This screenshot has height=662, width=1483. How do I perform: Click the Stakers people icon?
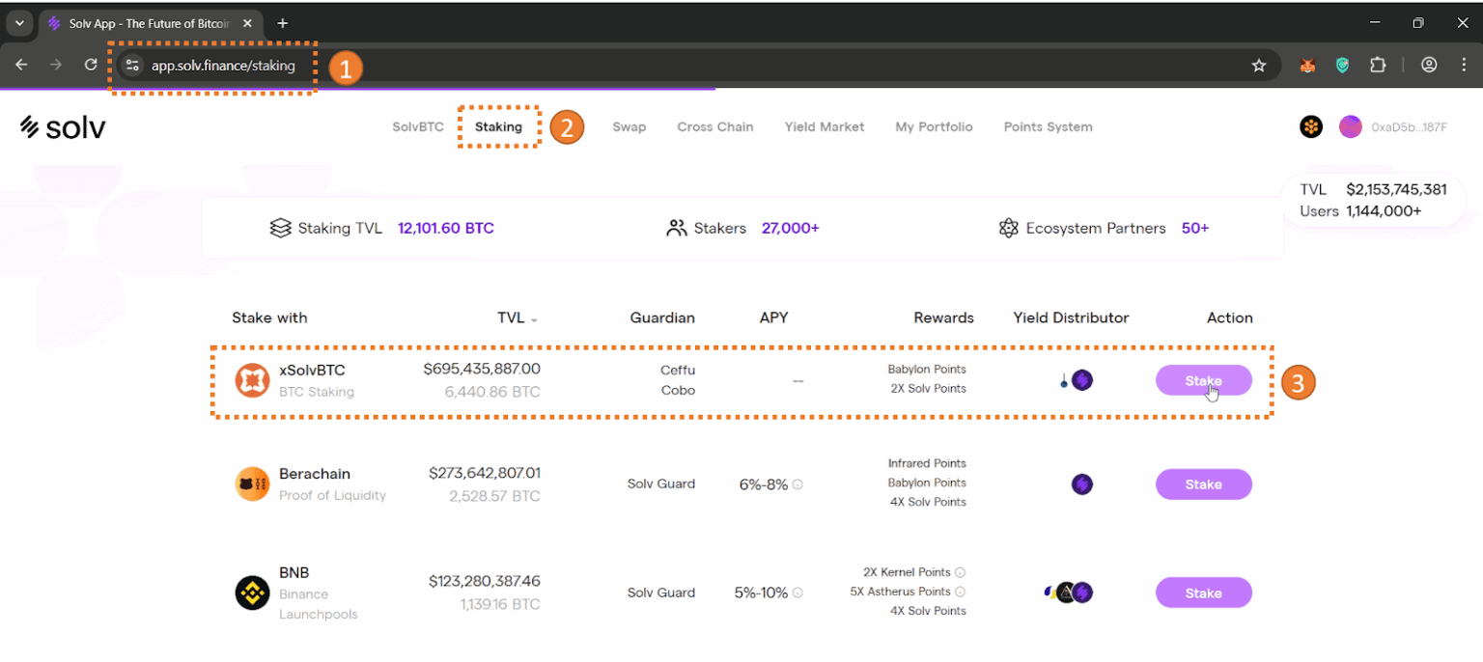(x=676, y=229)
